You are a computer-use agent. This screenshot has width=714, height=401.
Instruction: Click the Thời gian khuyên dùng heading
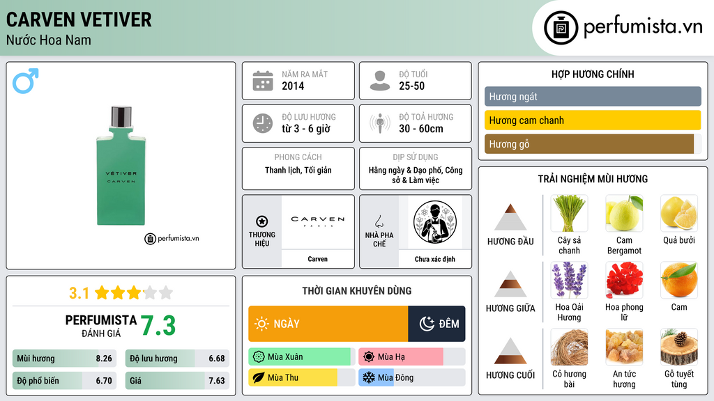pos(357,291)
